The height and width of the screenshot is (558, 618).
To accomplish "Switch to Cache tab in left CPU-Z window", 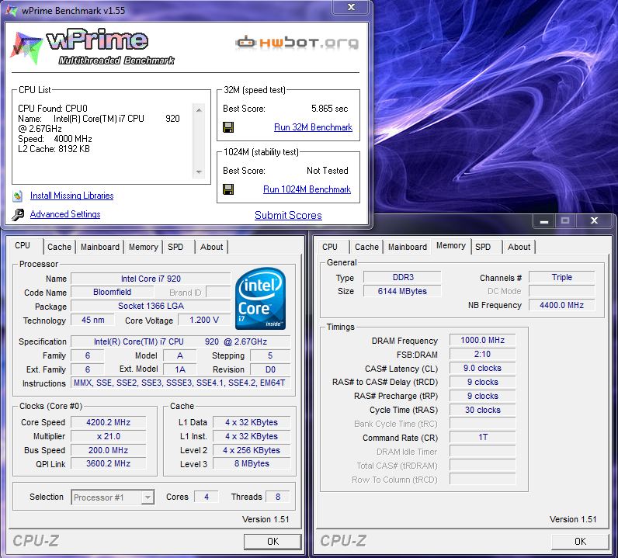I will (59, 247).
